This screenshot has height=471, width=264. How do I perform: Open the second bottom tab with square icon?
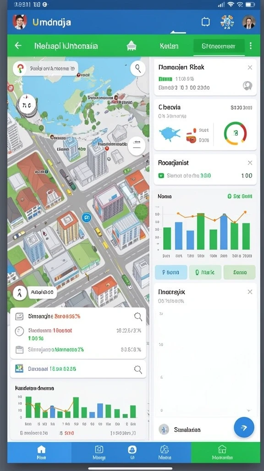(x=99, y=453)
